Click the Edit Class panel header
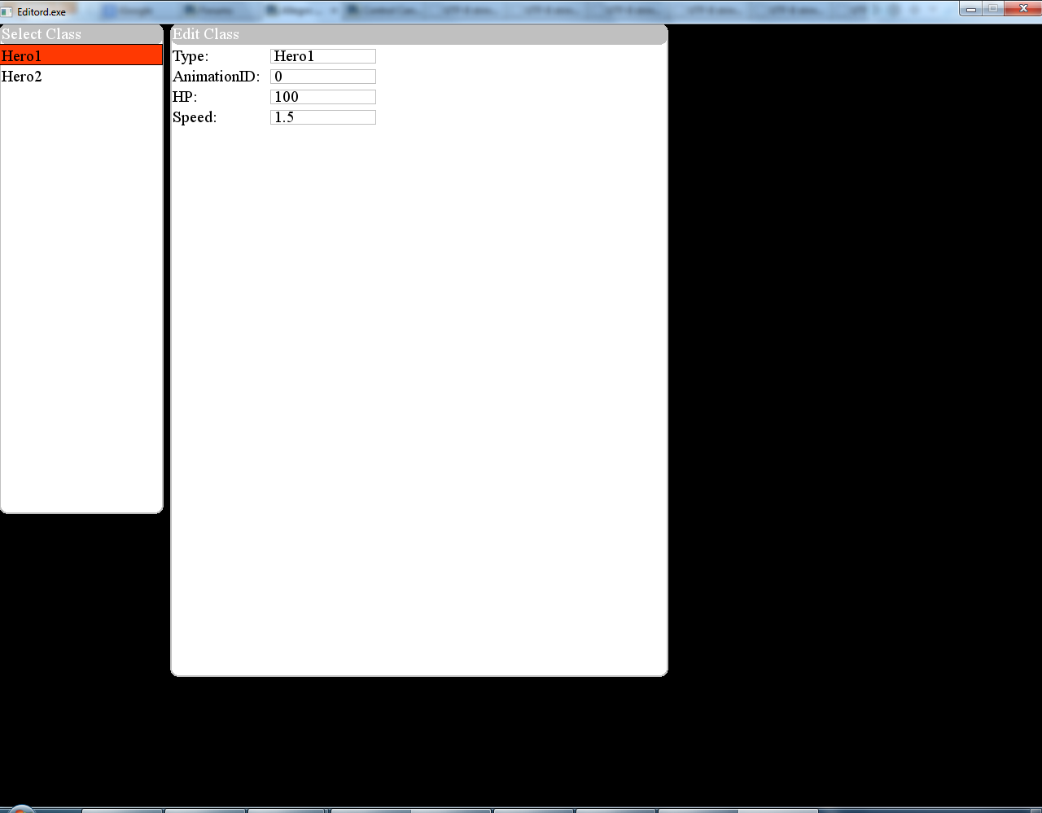The image size is (1042, 813). (x=418, y=34)
